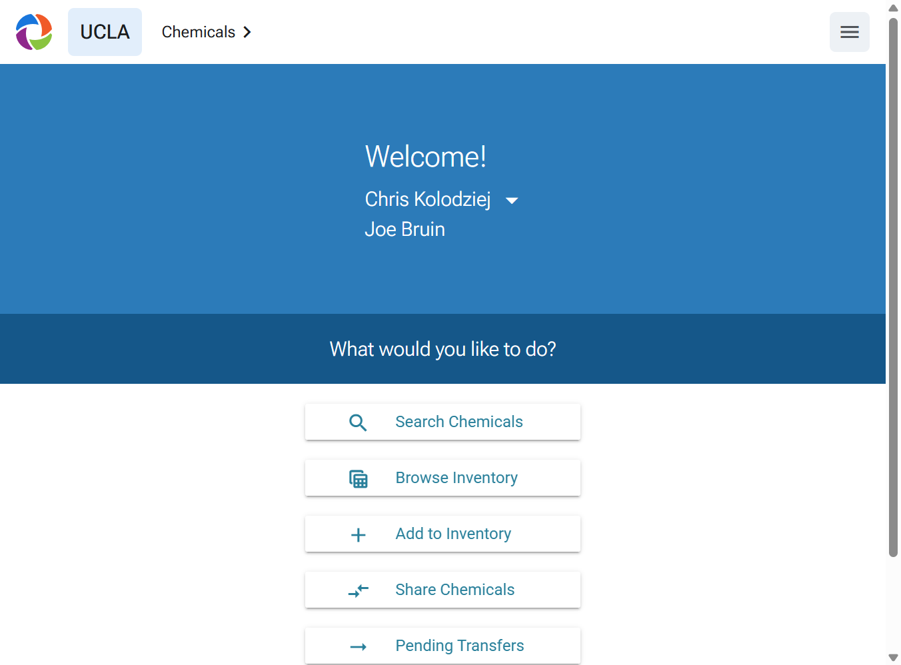Viewport: 901px width, 665px height.
Task: Click the inventory grid icon beside Browse Inventory
Action: tap(359, 478)
